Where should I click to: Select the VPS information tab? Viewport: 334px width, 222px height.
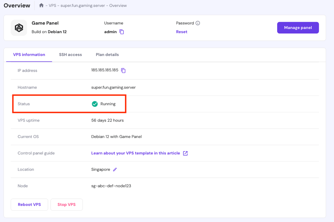click(28, 54)
